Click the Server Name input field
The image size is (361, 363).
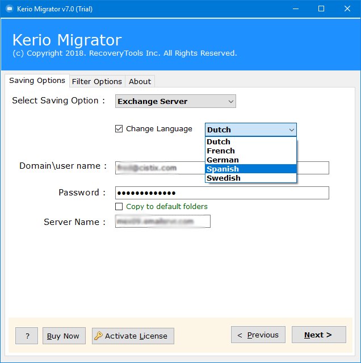(x=163, y=222)
